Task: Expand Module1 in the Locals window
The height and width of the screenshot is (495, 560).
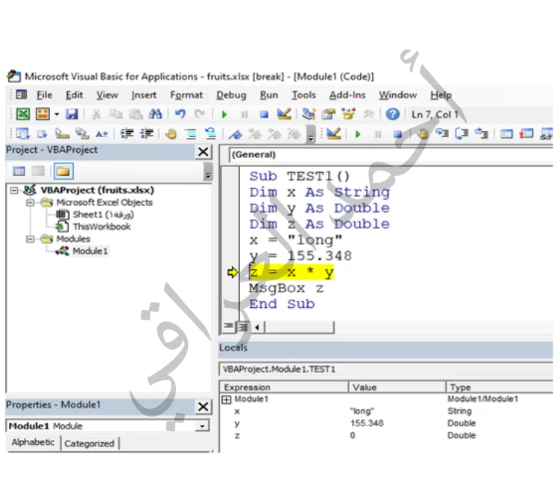Action: click(227, 400)
